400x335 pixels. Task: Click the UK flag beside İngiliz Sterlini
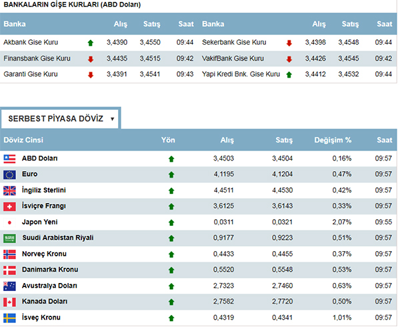(x=9, y=190)
